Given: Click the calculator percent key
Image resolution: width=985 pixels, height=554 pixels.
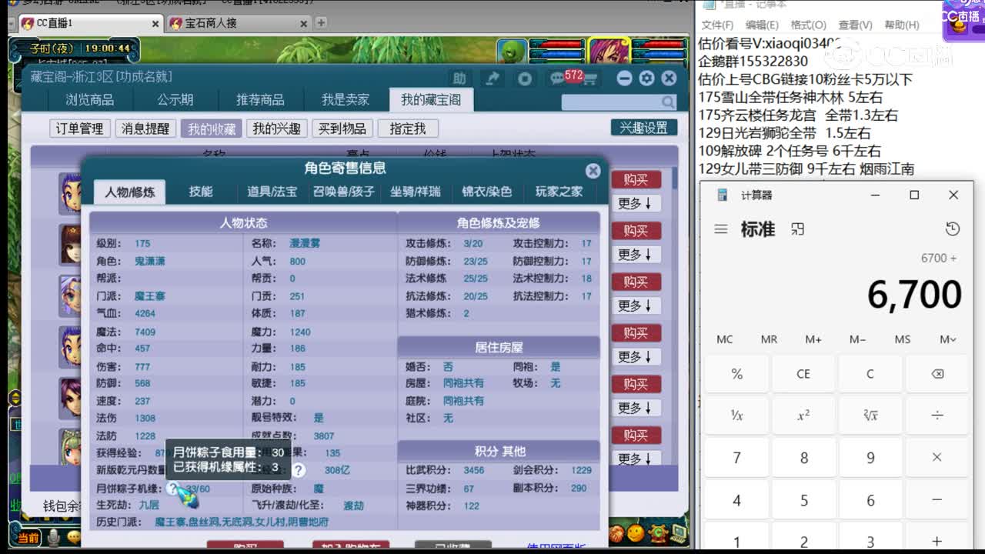Looking at the screenshot, I should (736, 374).
